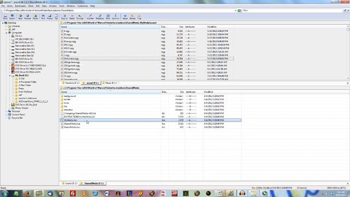The width and height of the screenshot is (350, 197).
Task: Open the Customize menu
Action: [x=83, y=6]
